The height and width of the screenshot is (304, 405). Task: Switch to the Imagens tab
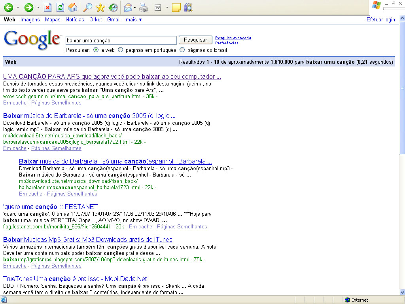tap(30, 19)
